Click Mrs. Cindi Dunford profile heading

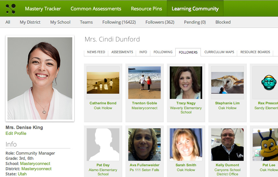112,39
